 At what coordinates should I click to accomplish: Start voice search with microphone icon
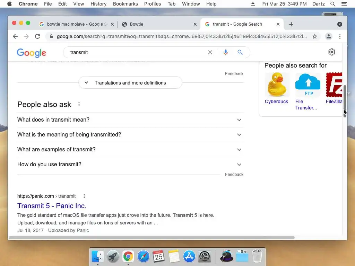225,53
